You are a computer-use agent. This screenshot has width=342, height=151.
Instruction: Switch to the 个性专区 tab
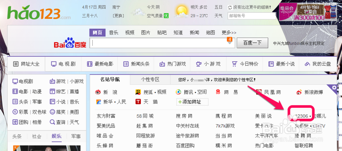pyautogui.click(x=150, y=80)
